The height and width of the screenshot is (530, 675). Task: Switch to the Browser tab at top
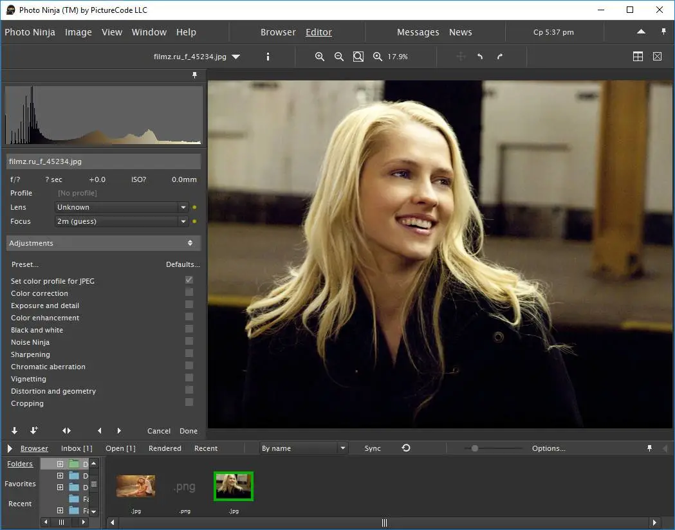(x=278, y=32)
